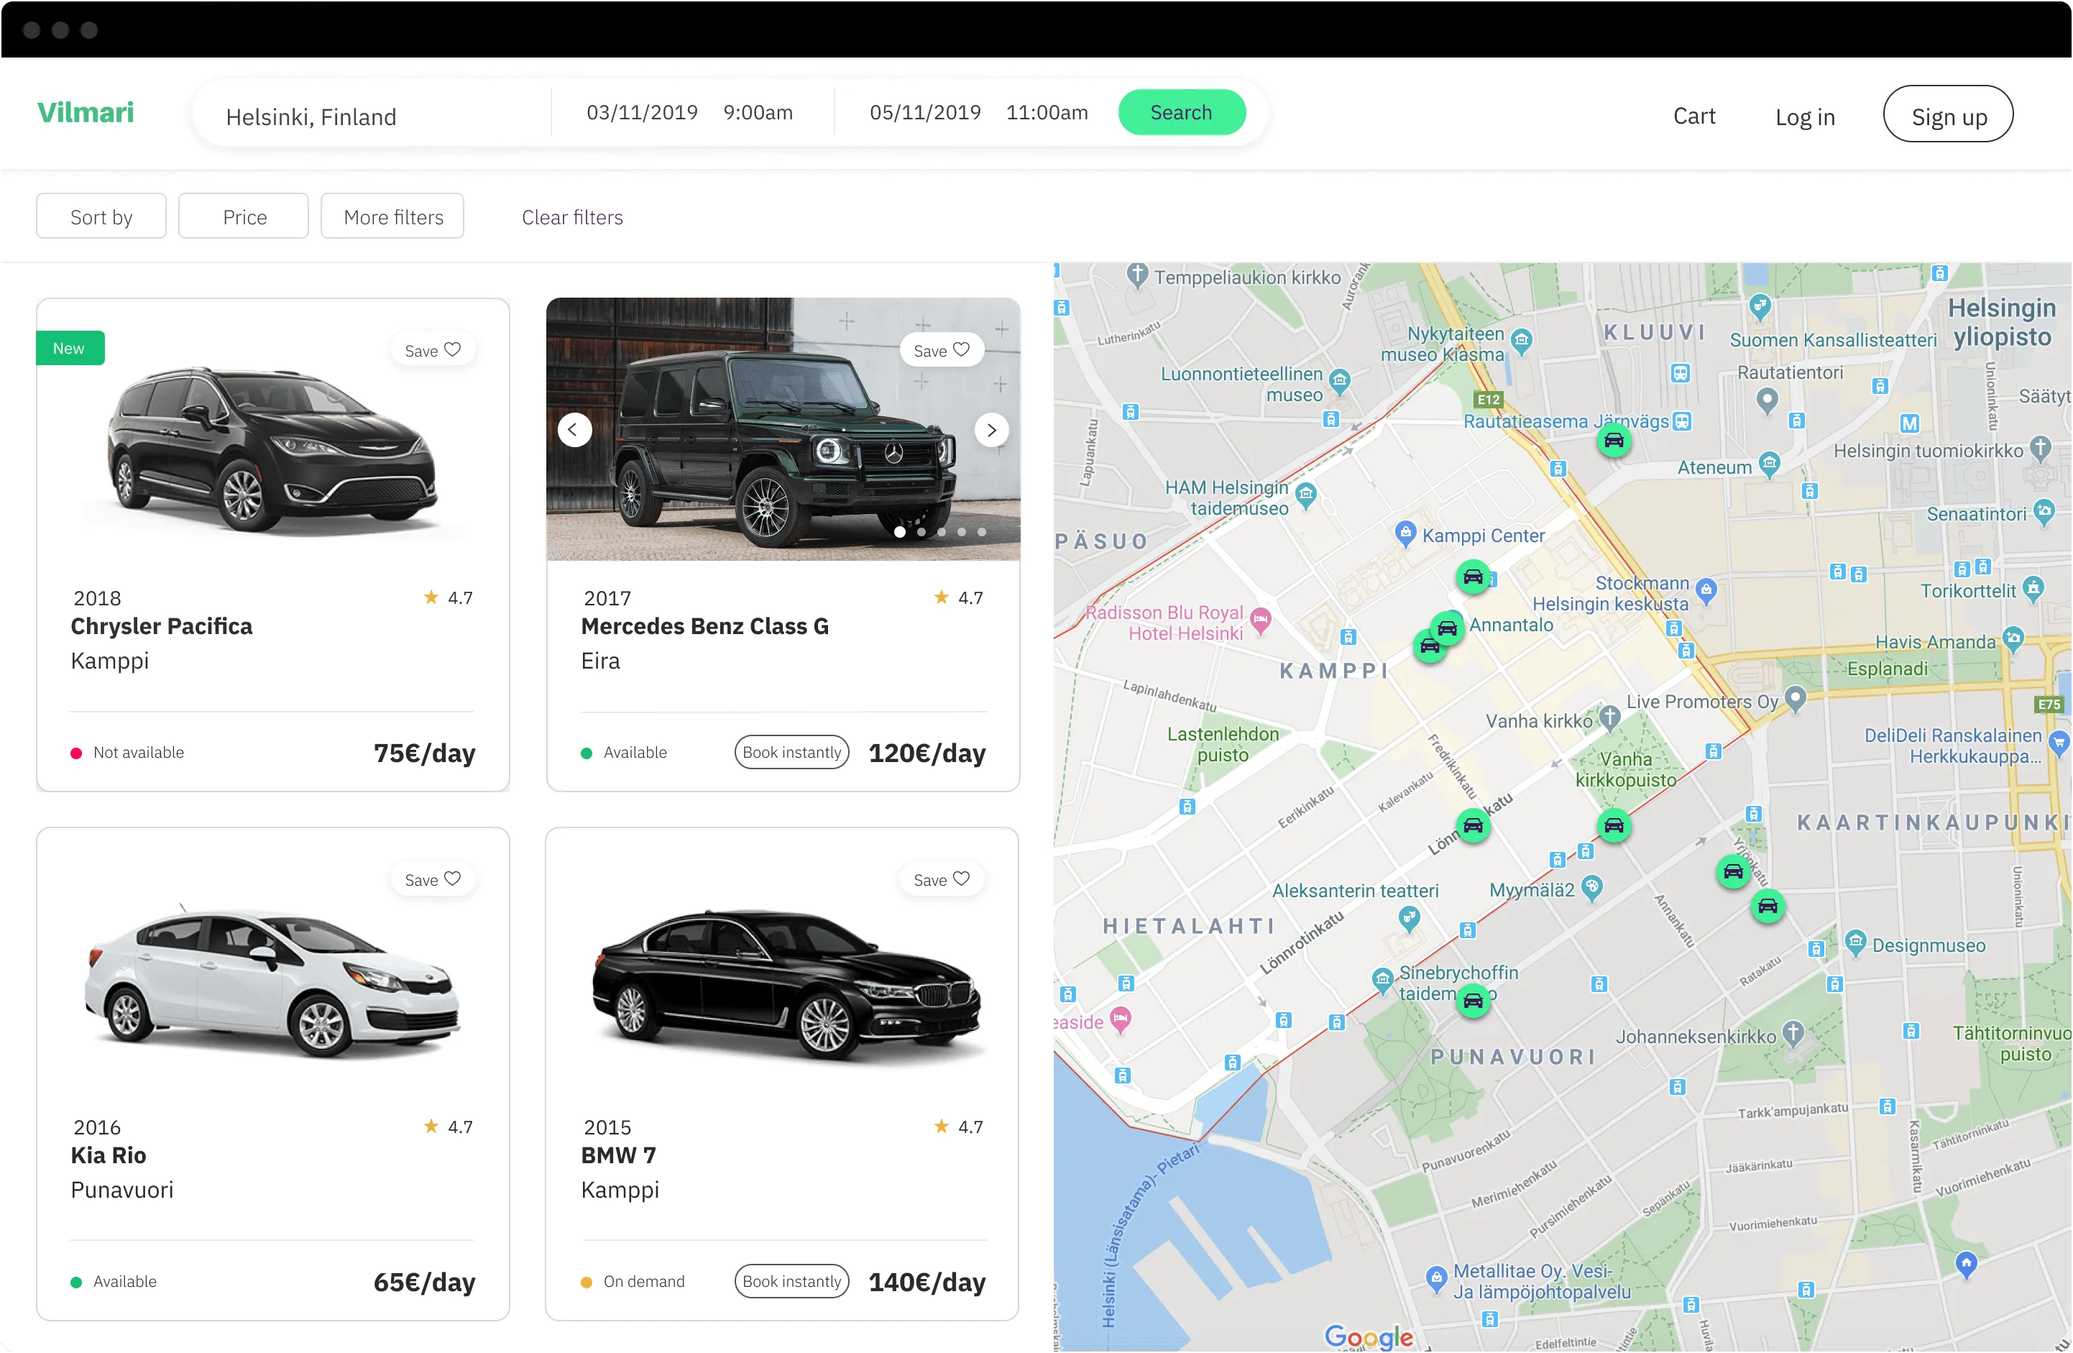Image resolution: width=2073 pixels, height=1353 pixels.
Task: Save the BMW 7 listing
Action: tap(942, 879)
